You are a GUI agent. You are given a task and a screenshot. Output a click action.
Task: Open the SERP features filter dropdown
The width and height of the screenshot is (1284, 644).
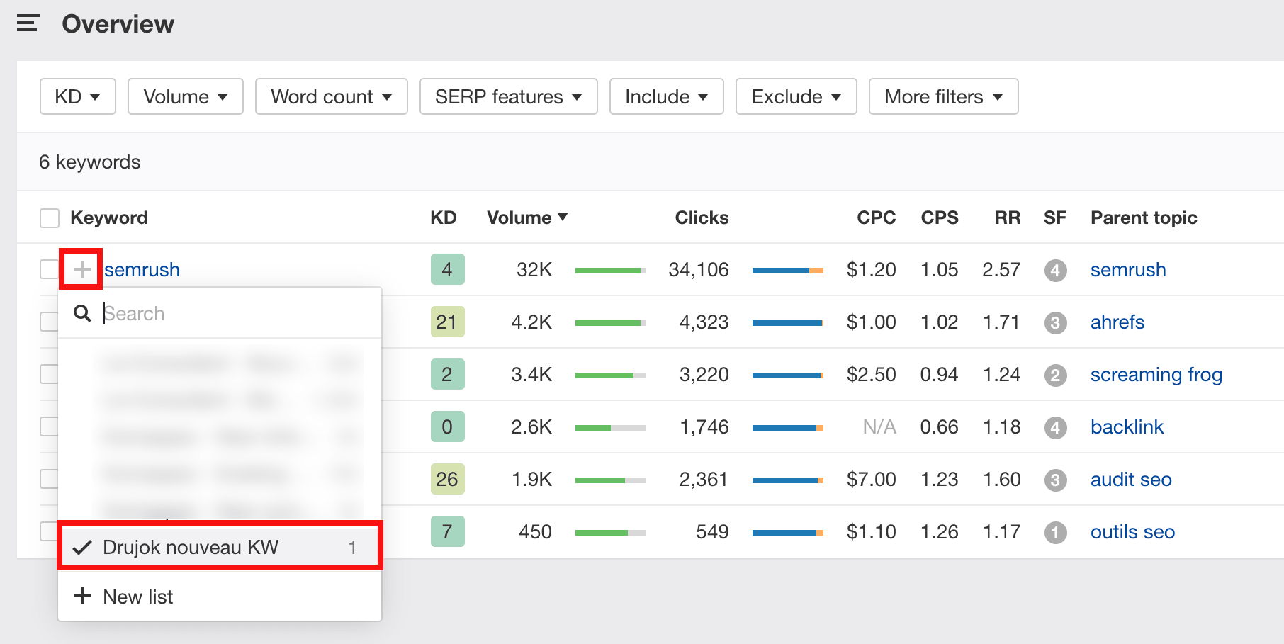click(509, 96)
